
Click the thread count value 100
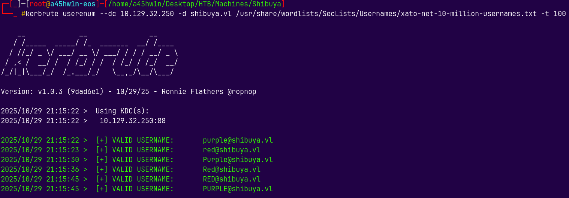point(560,14)
